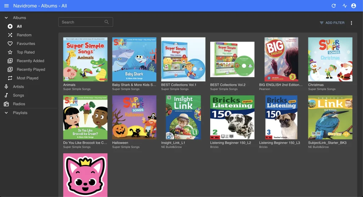This screenshot has height=197, width=363.
Task: Select Recently Added in the sidebar
Action: pos(29,61)
